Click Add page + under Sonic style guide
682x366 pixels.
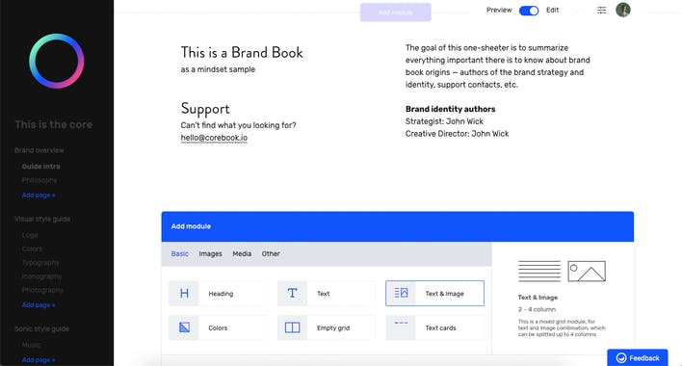39,360
